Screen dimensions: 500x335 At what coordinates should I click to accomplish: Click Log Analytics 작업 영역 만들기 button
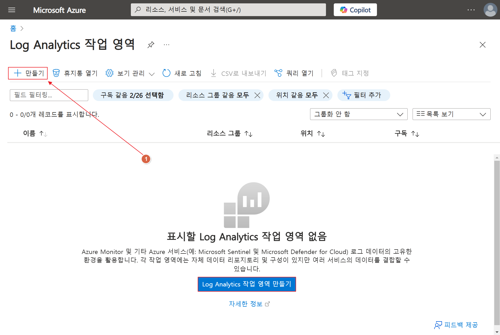[247, 284]
